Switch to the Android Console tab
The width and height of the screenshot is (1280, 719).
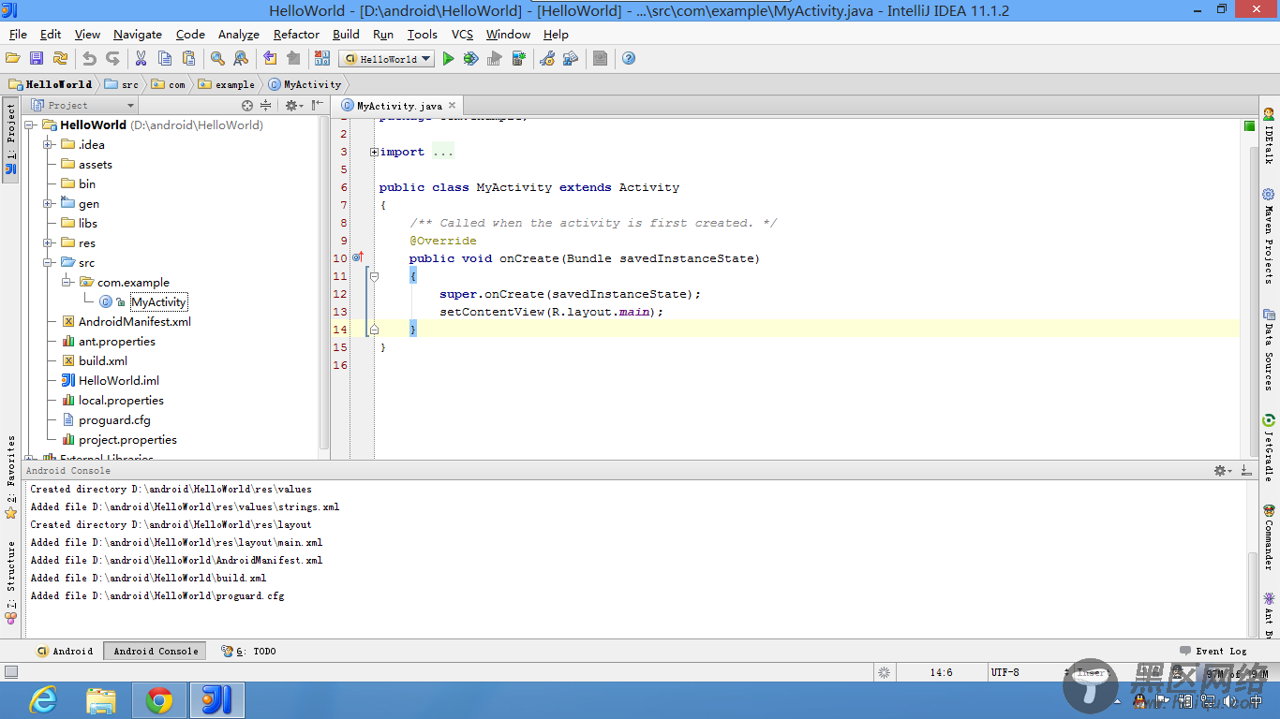pos(156,651)
